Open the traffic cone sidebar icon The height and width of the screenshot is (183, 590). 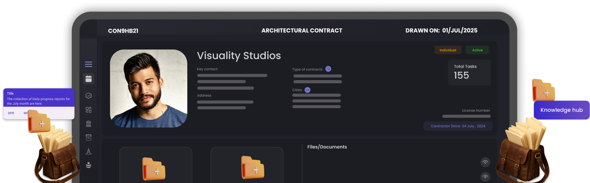point(88,152)
